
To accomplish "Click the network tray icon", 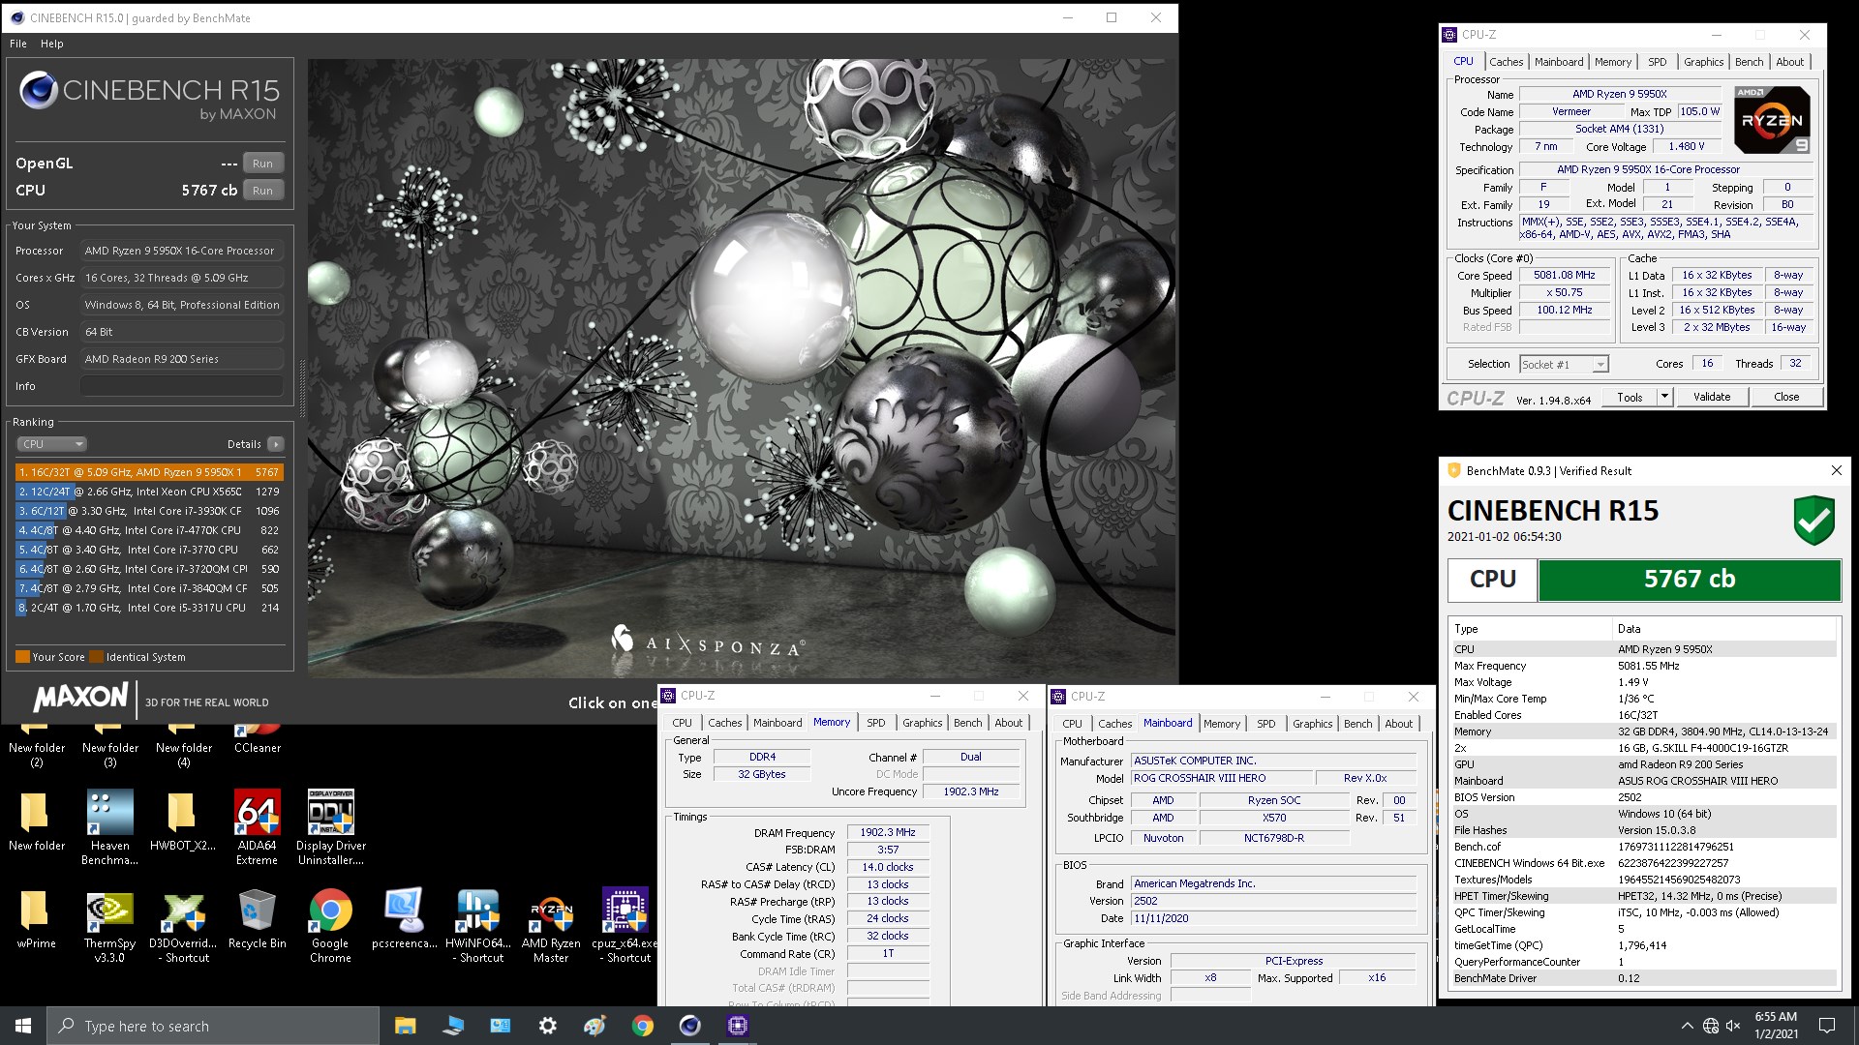I will click(1710, 1026).
